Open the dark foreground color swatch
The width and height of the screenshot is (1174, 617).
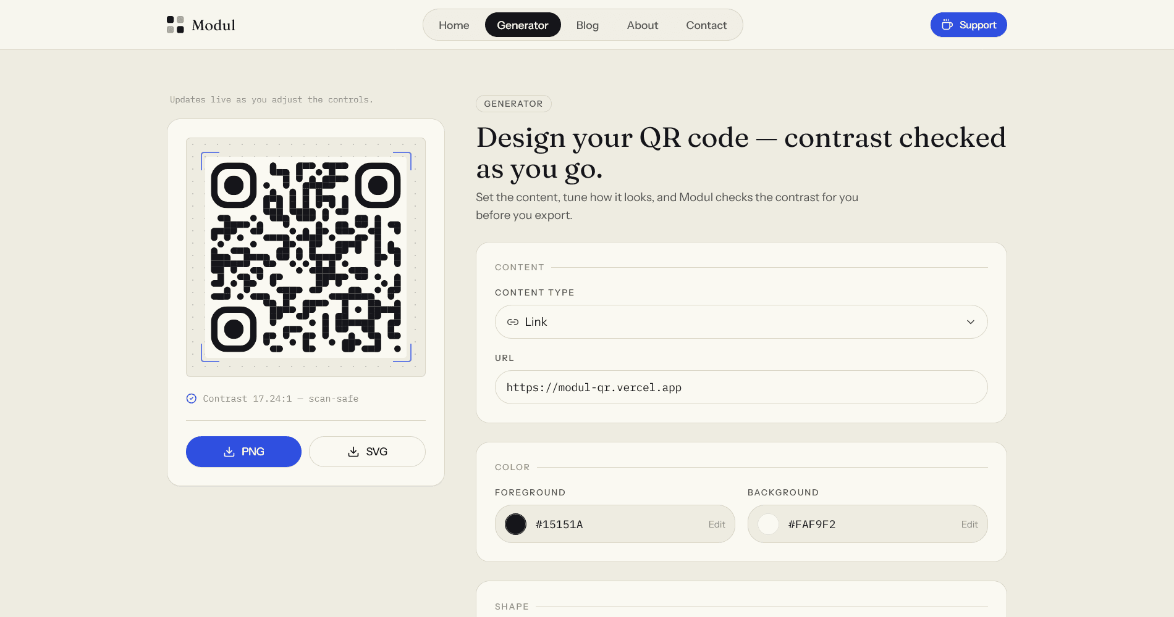516,524
